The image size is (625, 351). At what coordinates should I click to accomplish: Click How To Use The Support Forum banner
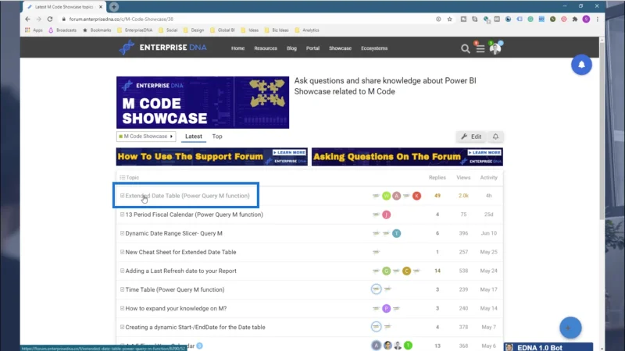coord(212,157)
